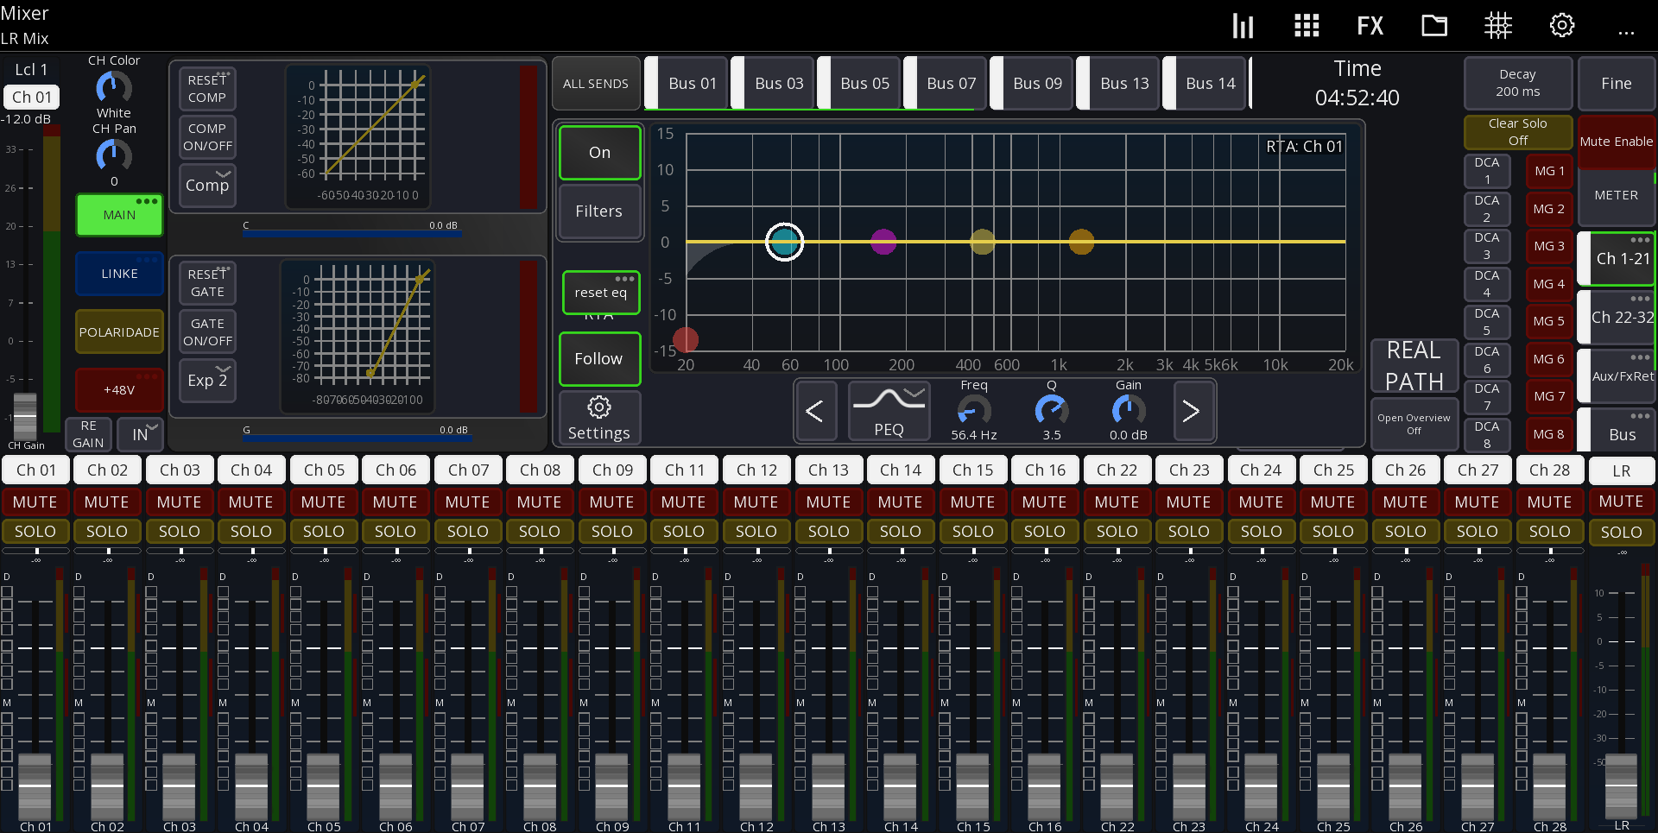Select the red low-cut EQ node
The height and width of the screenshot is (833, 1658).
click(x=686, y=340)
